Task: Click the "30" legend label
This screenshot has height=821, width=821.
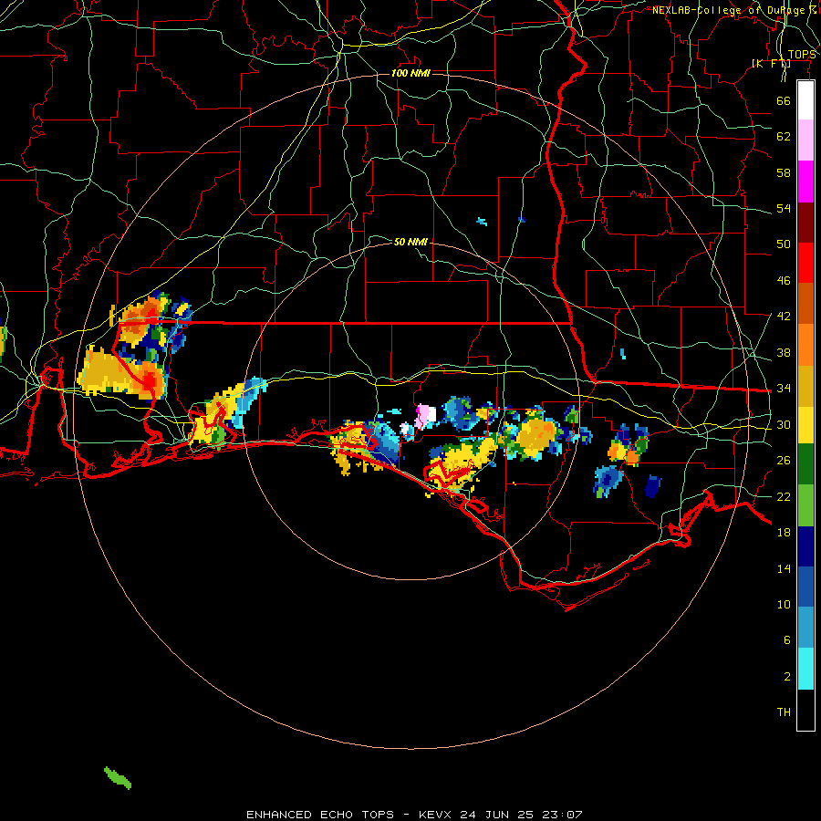Action: point(784,424)
